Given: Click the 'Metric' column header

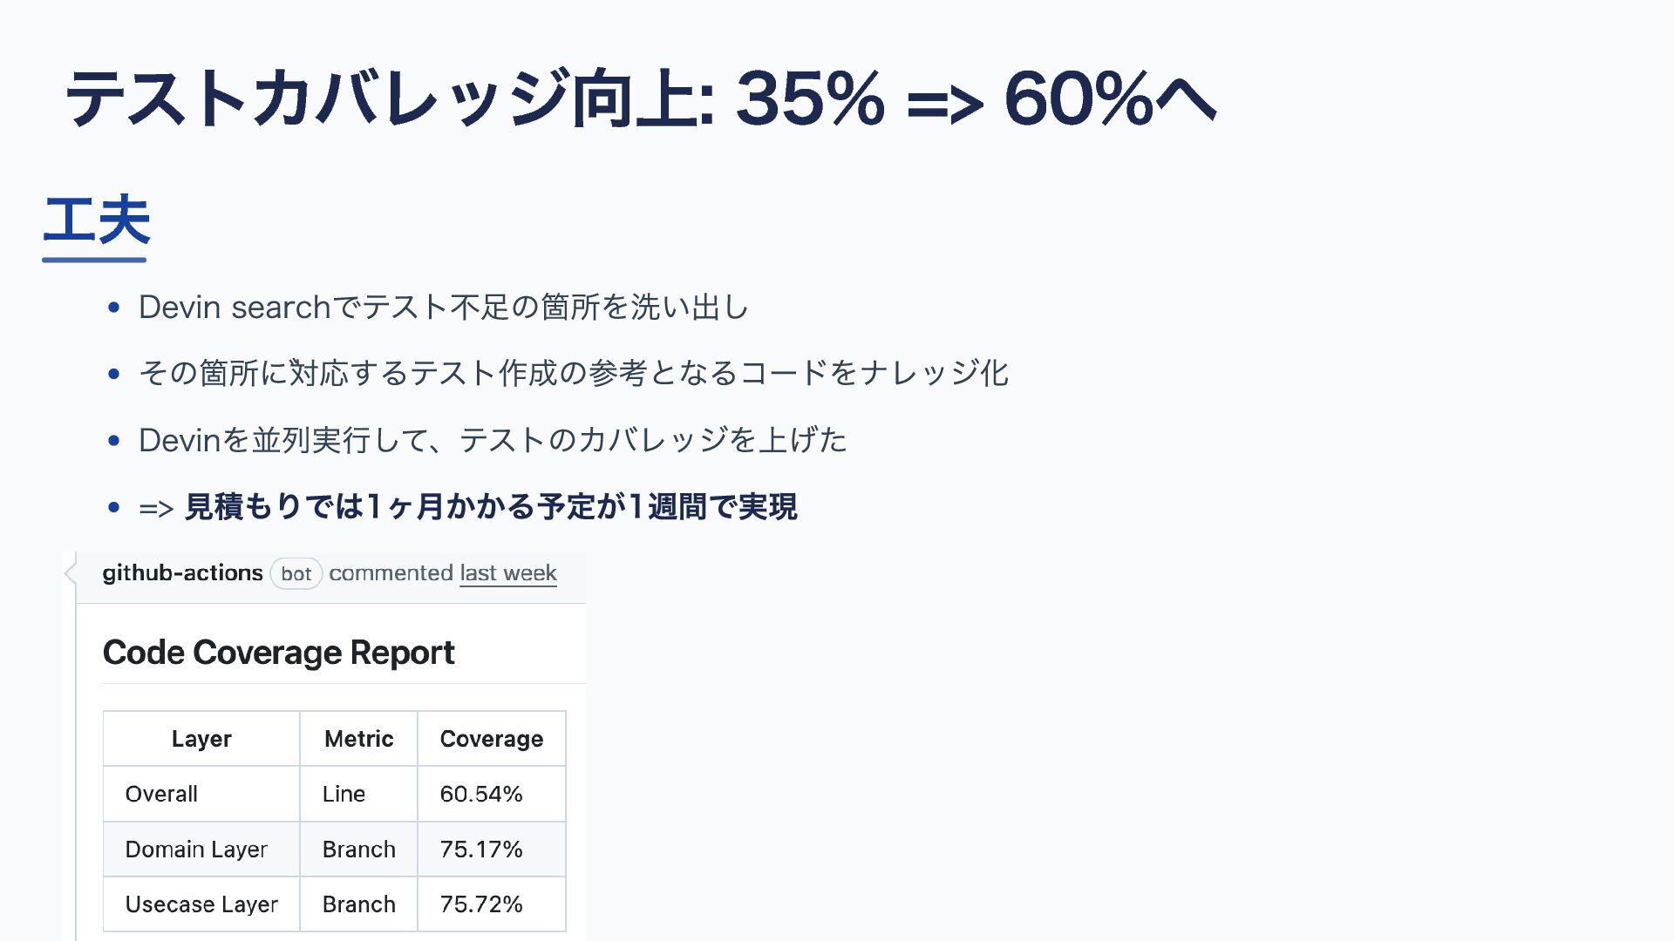Looking at the screenshot, I should [359, 739].
